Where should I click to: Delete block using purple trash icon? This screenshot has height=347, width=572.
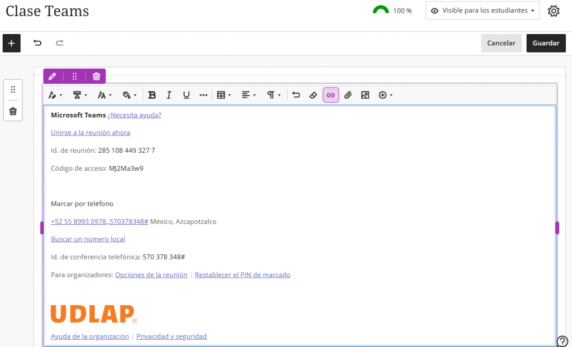[x=96, y=76]
